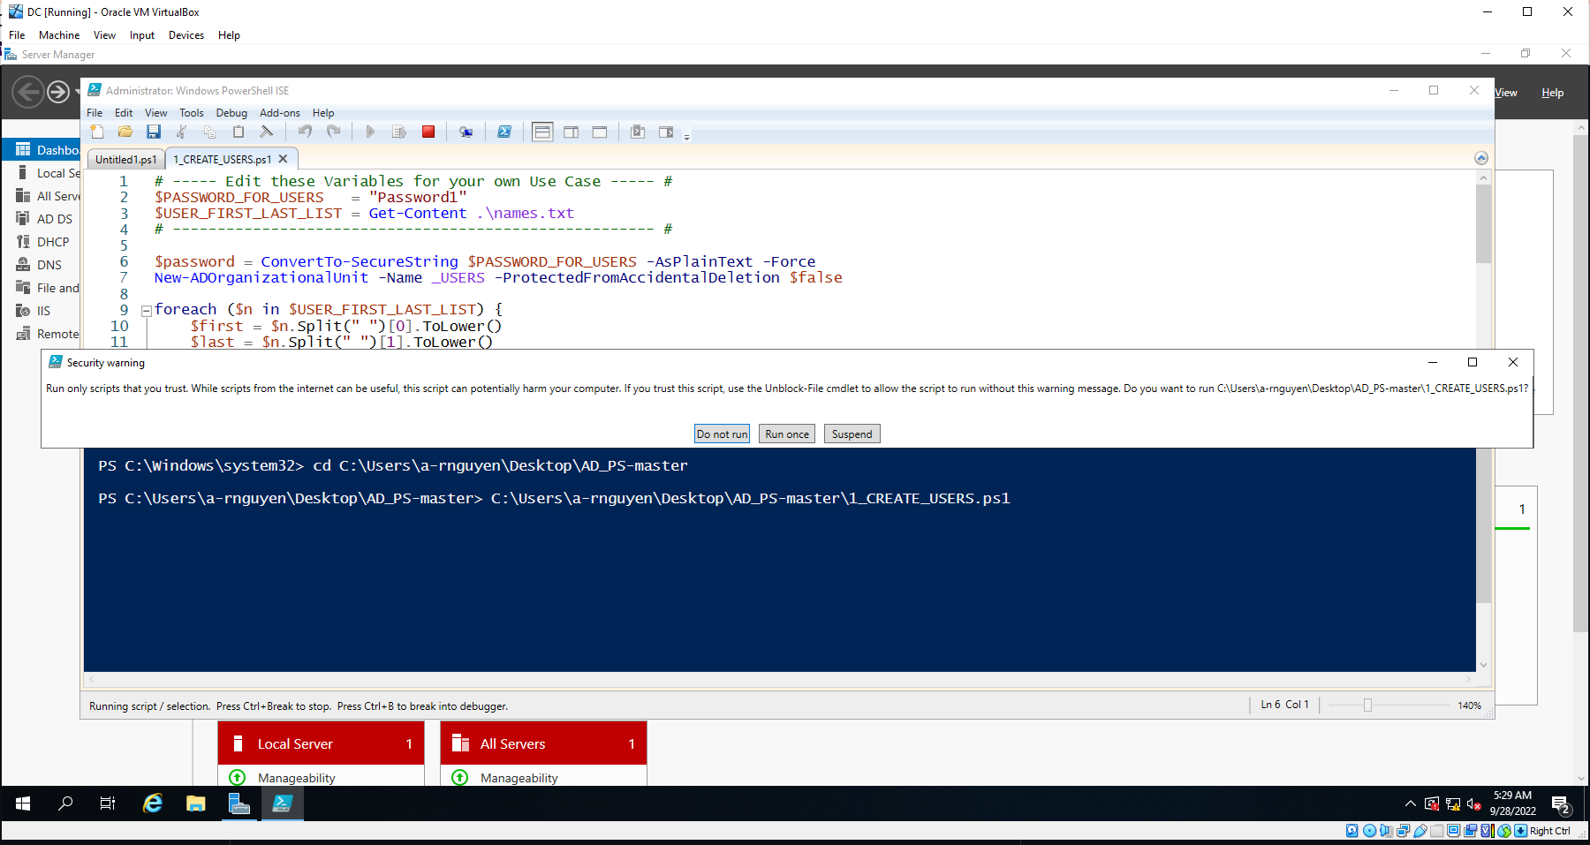Image resolution: width=1590 pixels, height=845 pixels.
Task: Click the Suspend button
Action: click(x=852, y=434)
